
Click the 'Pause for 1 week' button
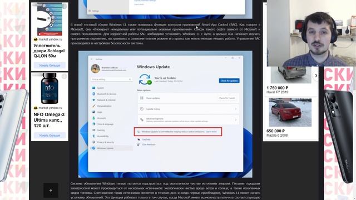(x=227, y=98)
